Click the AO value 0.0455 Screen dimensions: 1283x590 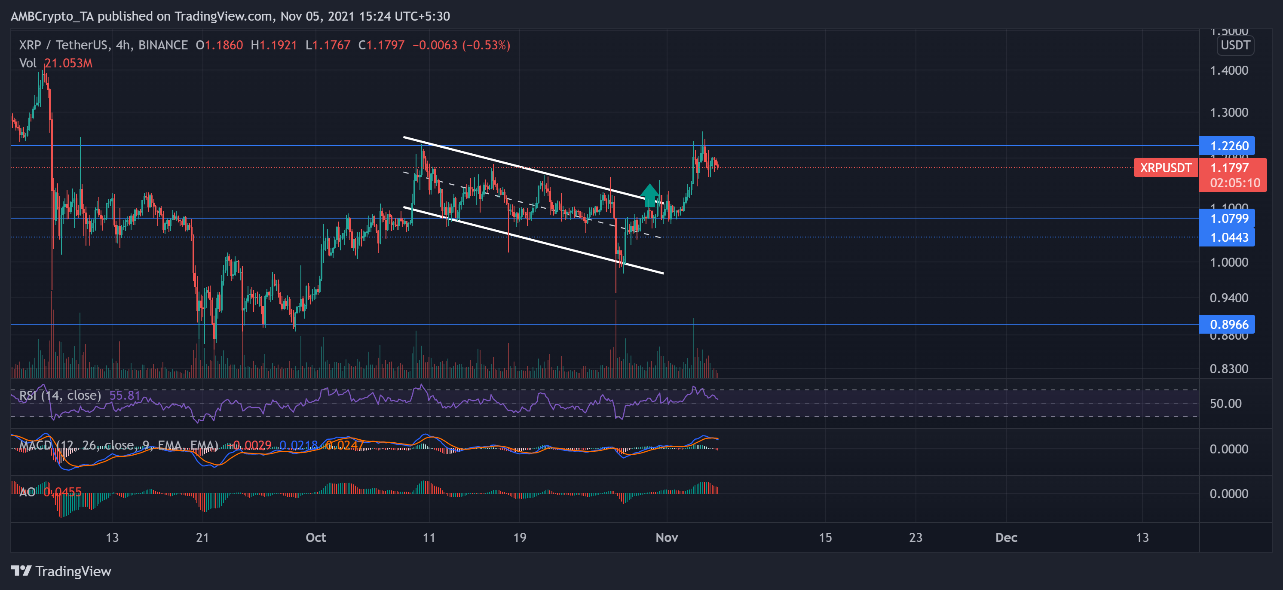[x=62, y=493]
